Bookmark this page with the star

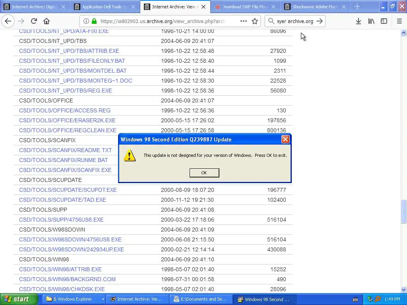[x=255, y=21]
